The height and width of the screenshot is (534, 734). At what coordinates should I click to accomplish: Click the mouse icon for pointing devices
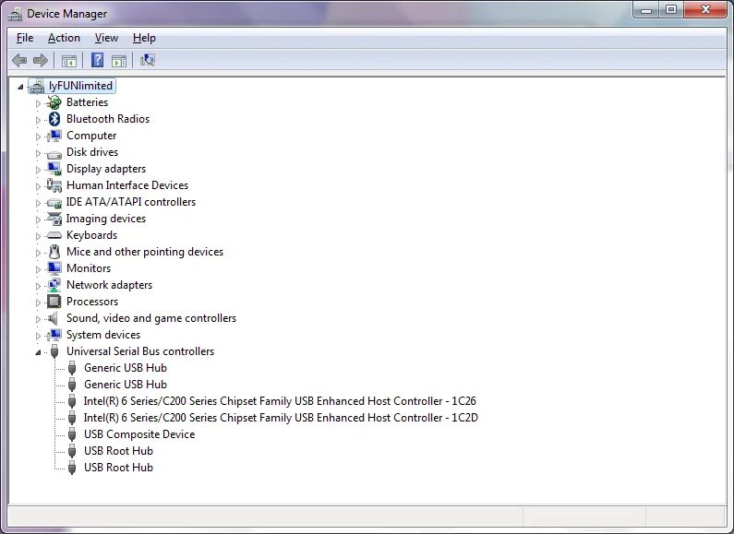pos(54,252)
